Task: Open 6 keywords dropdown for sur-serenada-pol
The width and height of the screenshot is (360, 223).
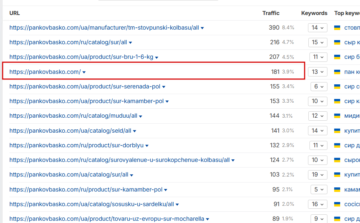Action: pos(319,87)
